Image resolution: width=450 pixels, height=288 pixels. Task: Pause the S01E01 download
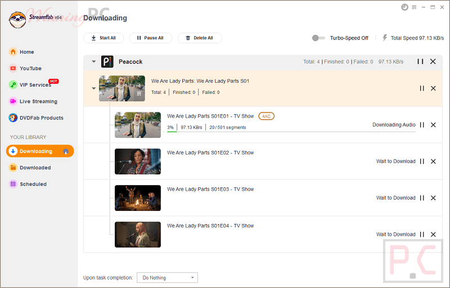click(x=422, y=125)
